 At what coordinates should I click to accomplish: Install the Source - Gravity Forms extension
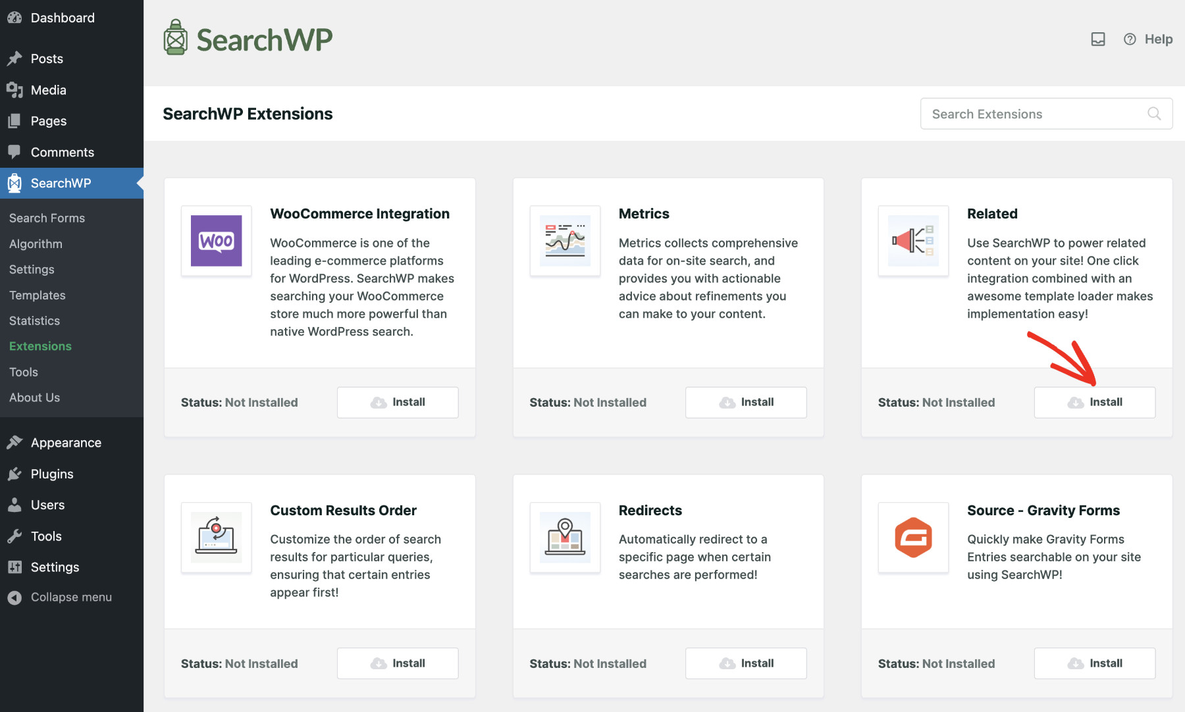tap(1095, 663)
